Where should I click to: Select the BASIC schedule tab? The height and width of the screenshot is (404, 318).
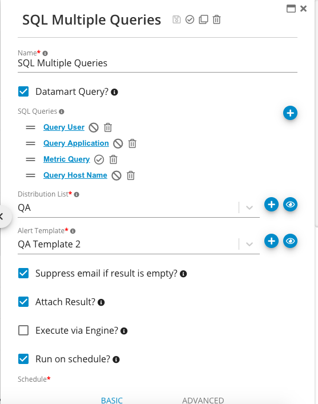[x=112, y=400]
